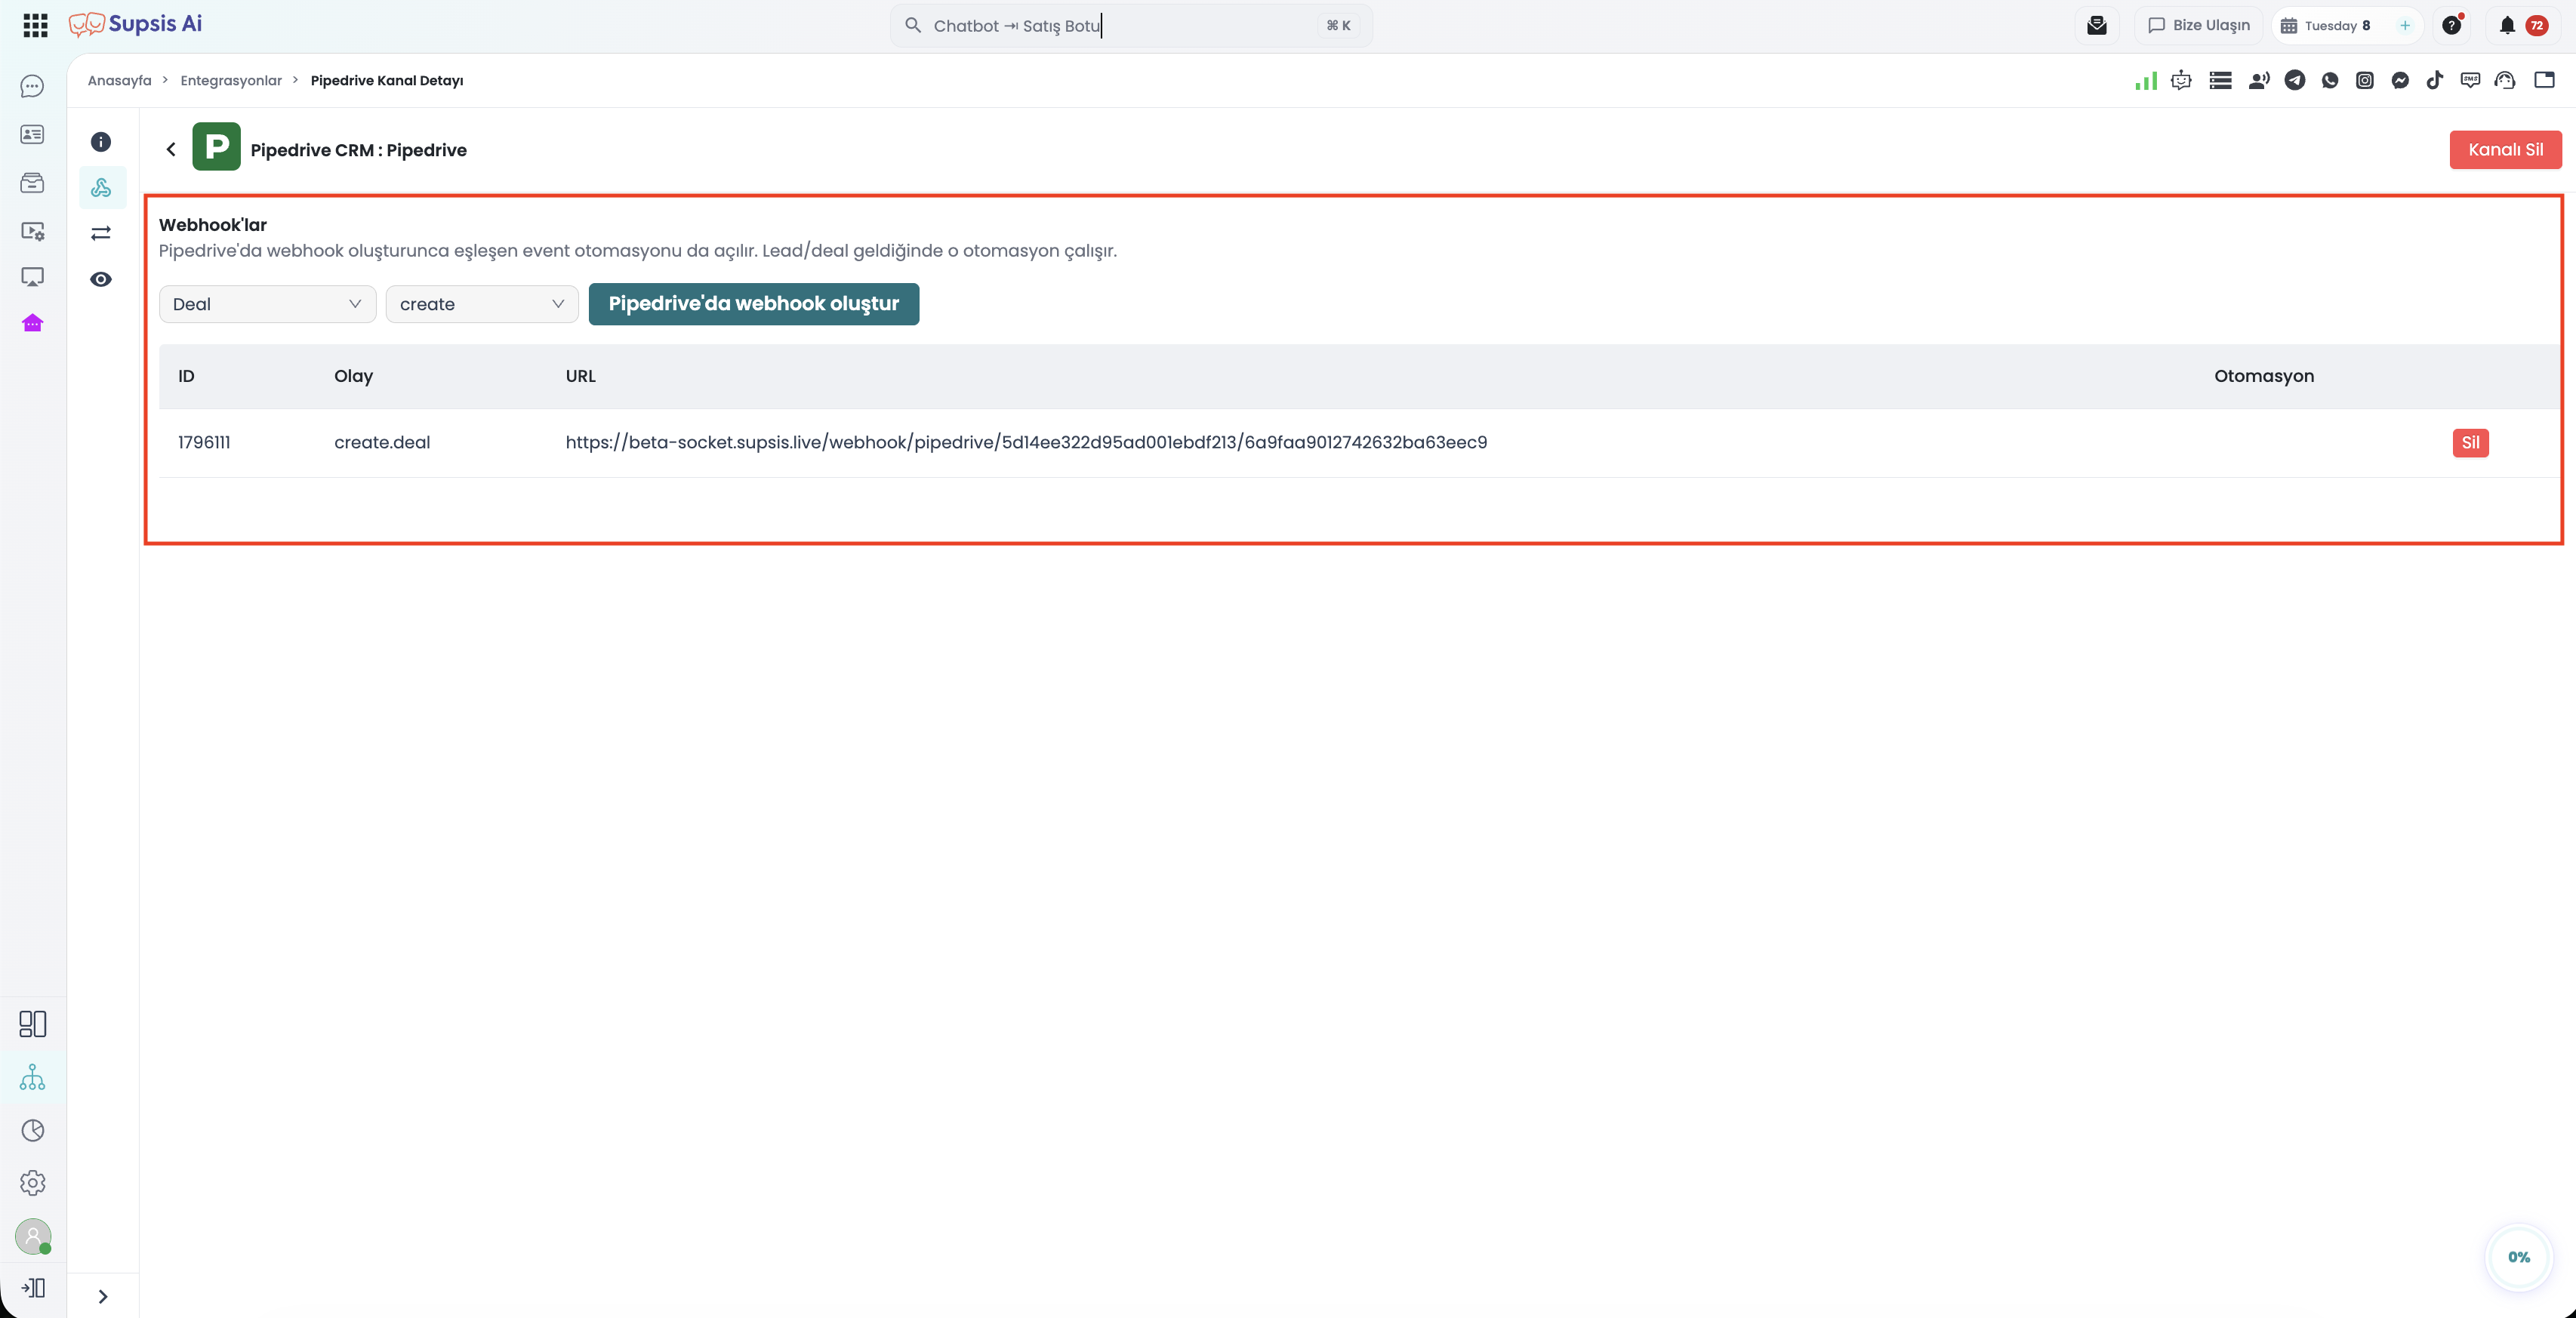Viewport: 2576px width, 1318px height.
Task: Open conversations chat bubble in sidebar
Action: (x=32, y=87)
